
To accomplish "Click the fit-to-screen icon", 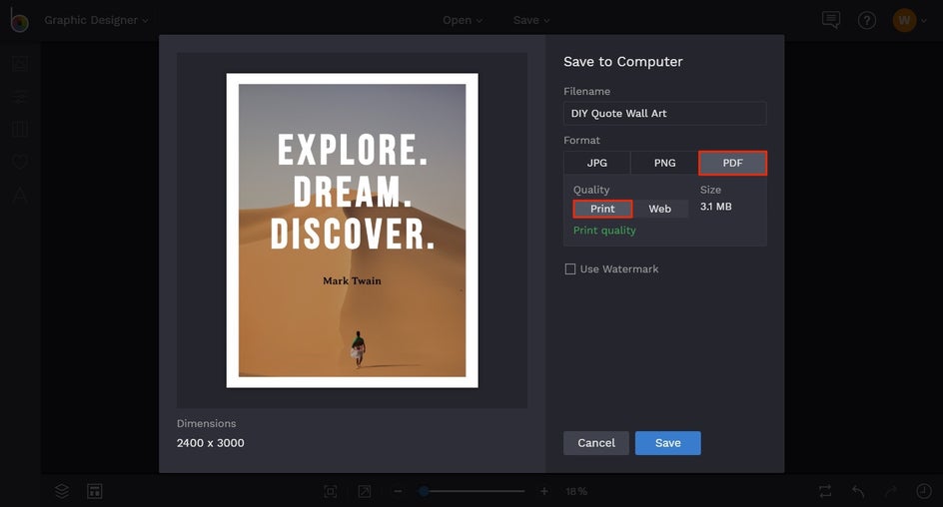I will point(331,491).
